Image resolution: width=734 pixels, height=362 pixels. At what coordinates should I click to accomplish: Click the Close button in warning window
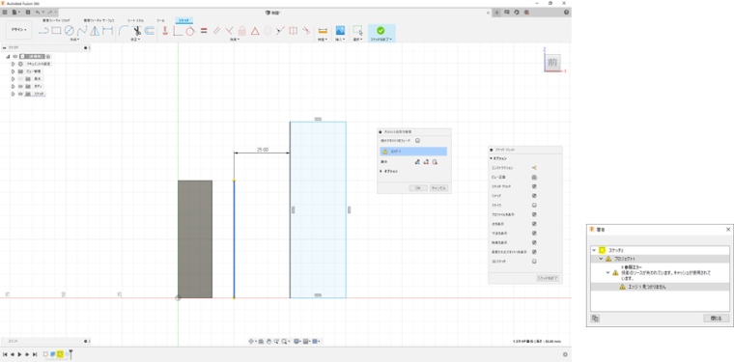tap(717, 318)
